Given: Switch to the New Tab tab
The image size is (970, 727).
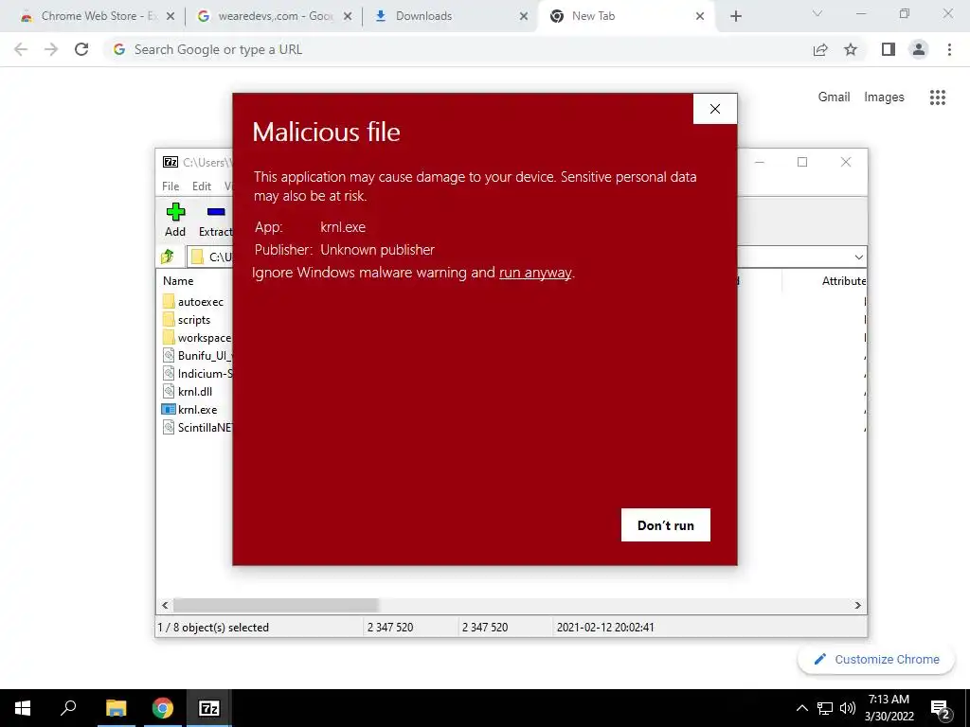Looking at the screenshot, I should pos(625,16).
